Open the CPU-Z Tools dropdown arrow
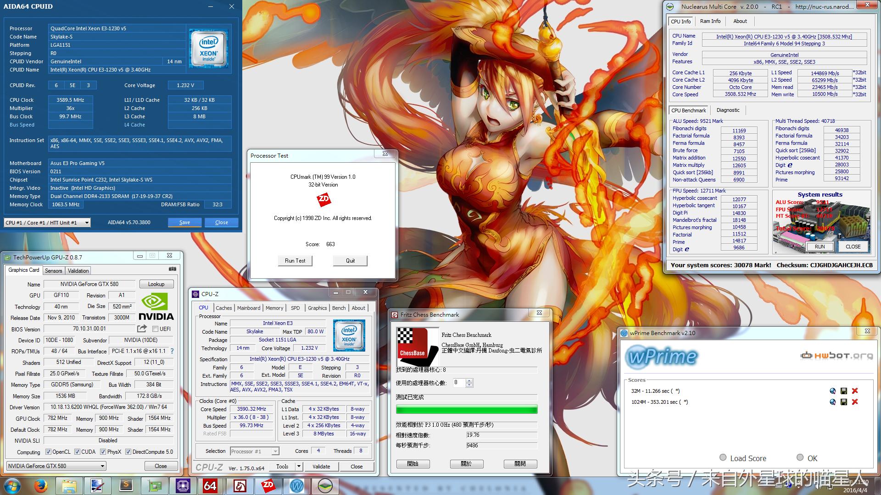This screenshot has width=881, height=495. click(299, 467)
